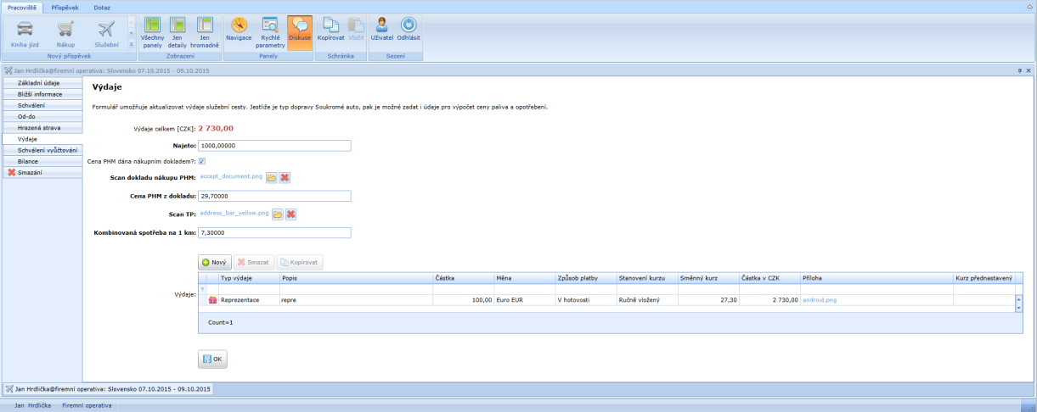This screenshot has width=1037, height=412.
Task: Add a new expense with Nový
Action: pyautogui.click(x=214, y=263)
